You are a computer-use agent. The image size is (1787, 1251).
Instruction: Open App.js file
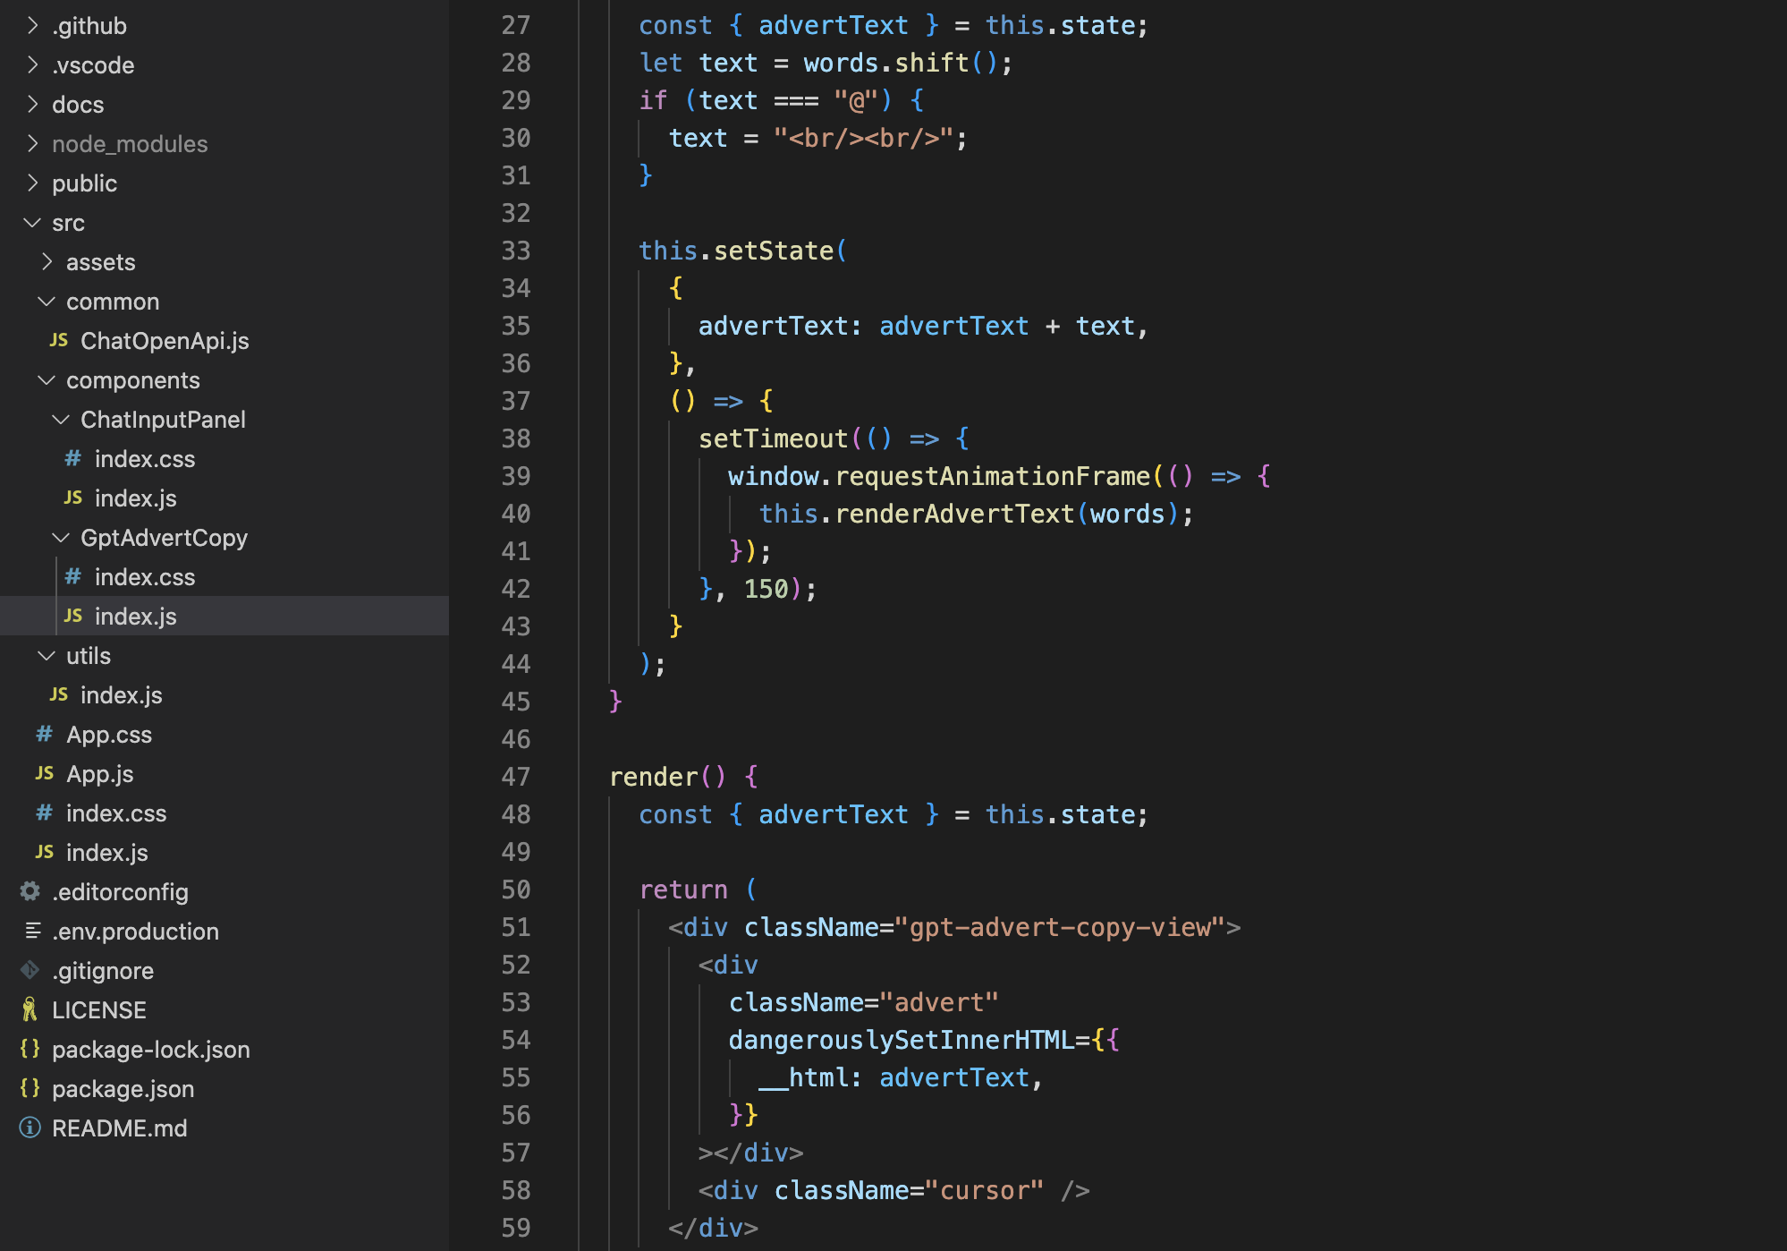tap(99, 773)
